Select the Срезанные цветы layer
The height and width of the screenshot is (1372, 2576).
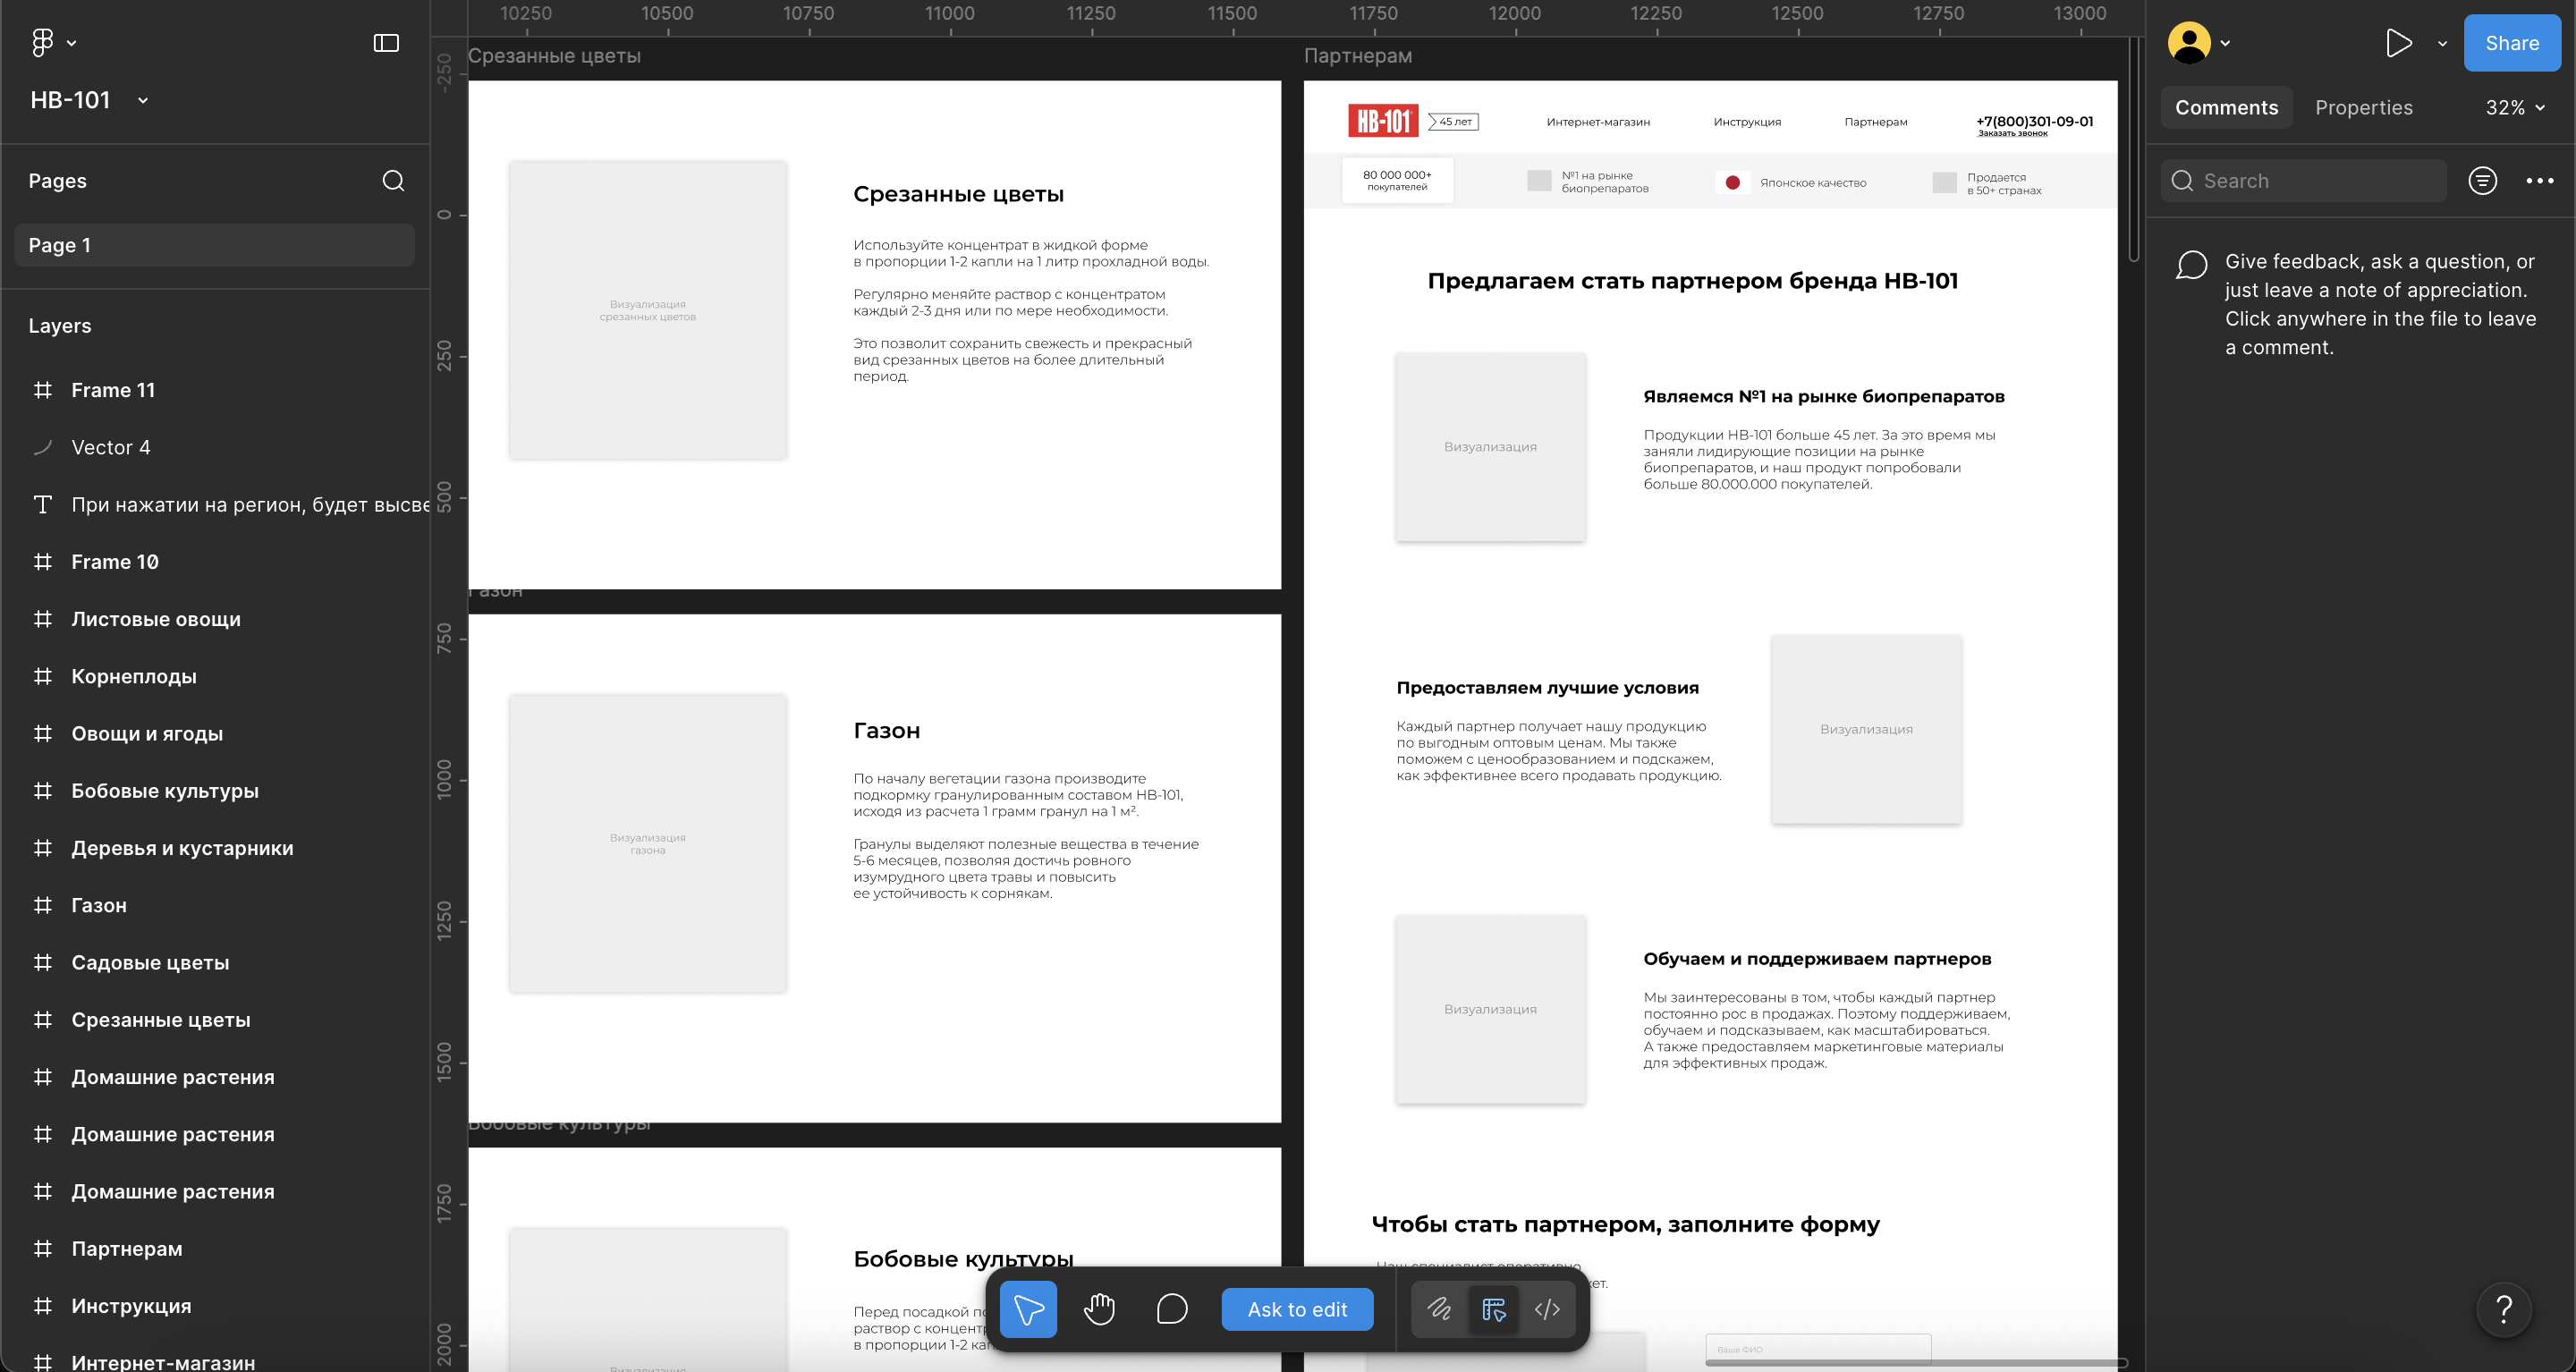[x=161, y=1020]
